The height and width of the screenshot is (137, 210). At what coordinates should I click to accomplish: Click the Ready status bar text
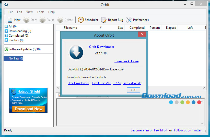click(x=8, y=130)
